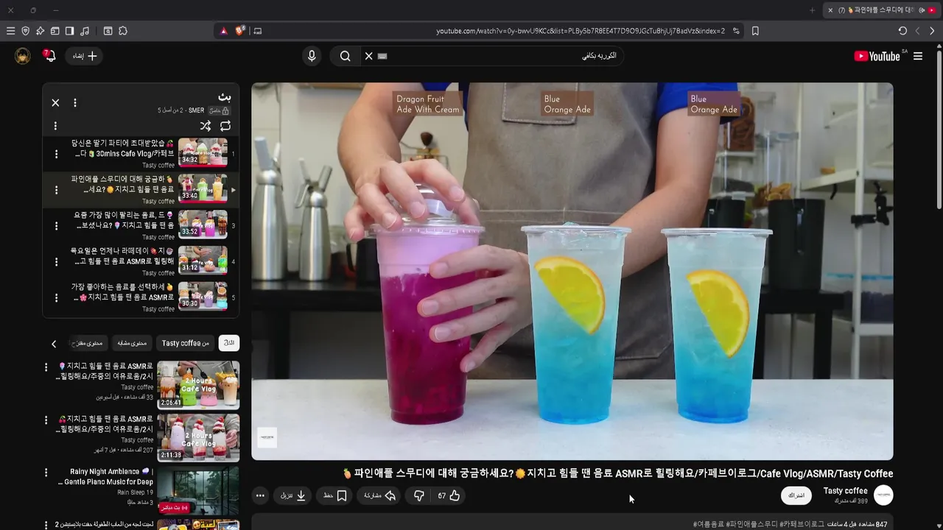Close the playlist panel
The height and width of the screenshot is (530, 943).
coord(55,103)
